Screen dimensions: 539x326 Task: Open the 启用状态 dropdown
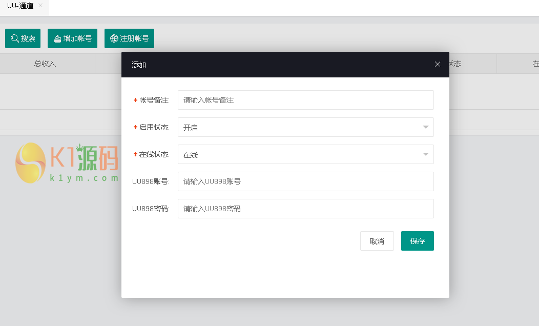[x=305, y=127]
